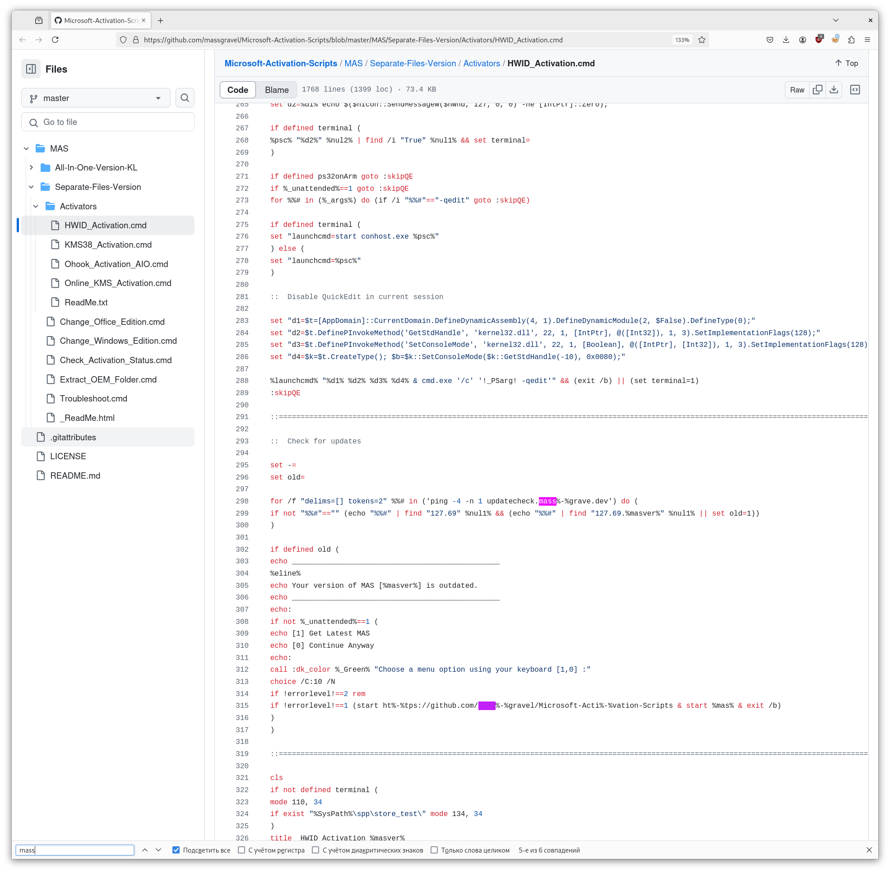Copy raw file contents icon

click(817, 90)
